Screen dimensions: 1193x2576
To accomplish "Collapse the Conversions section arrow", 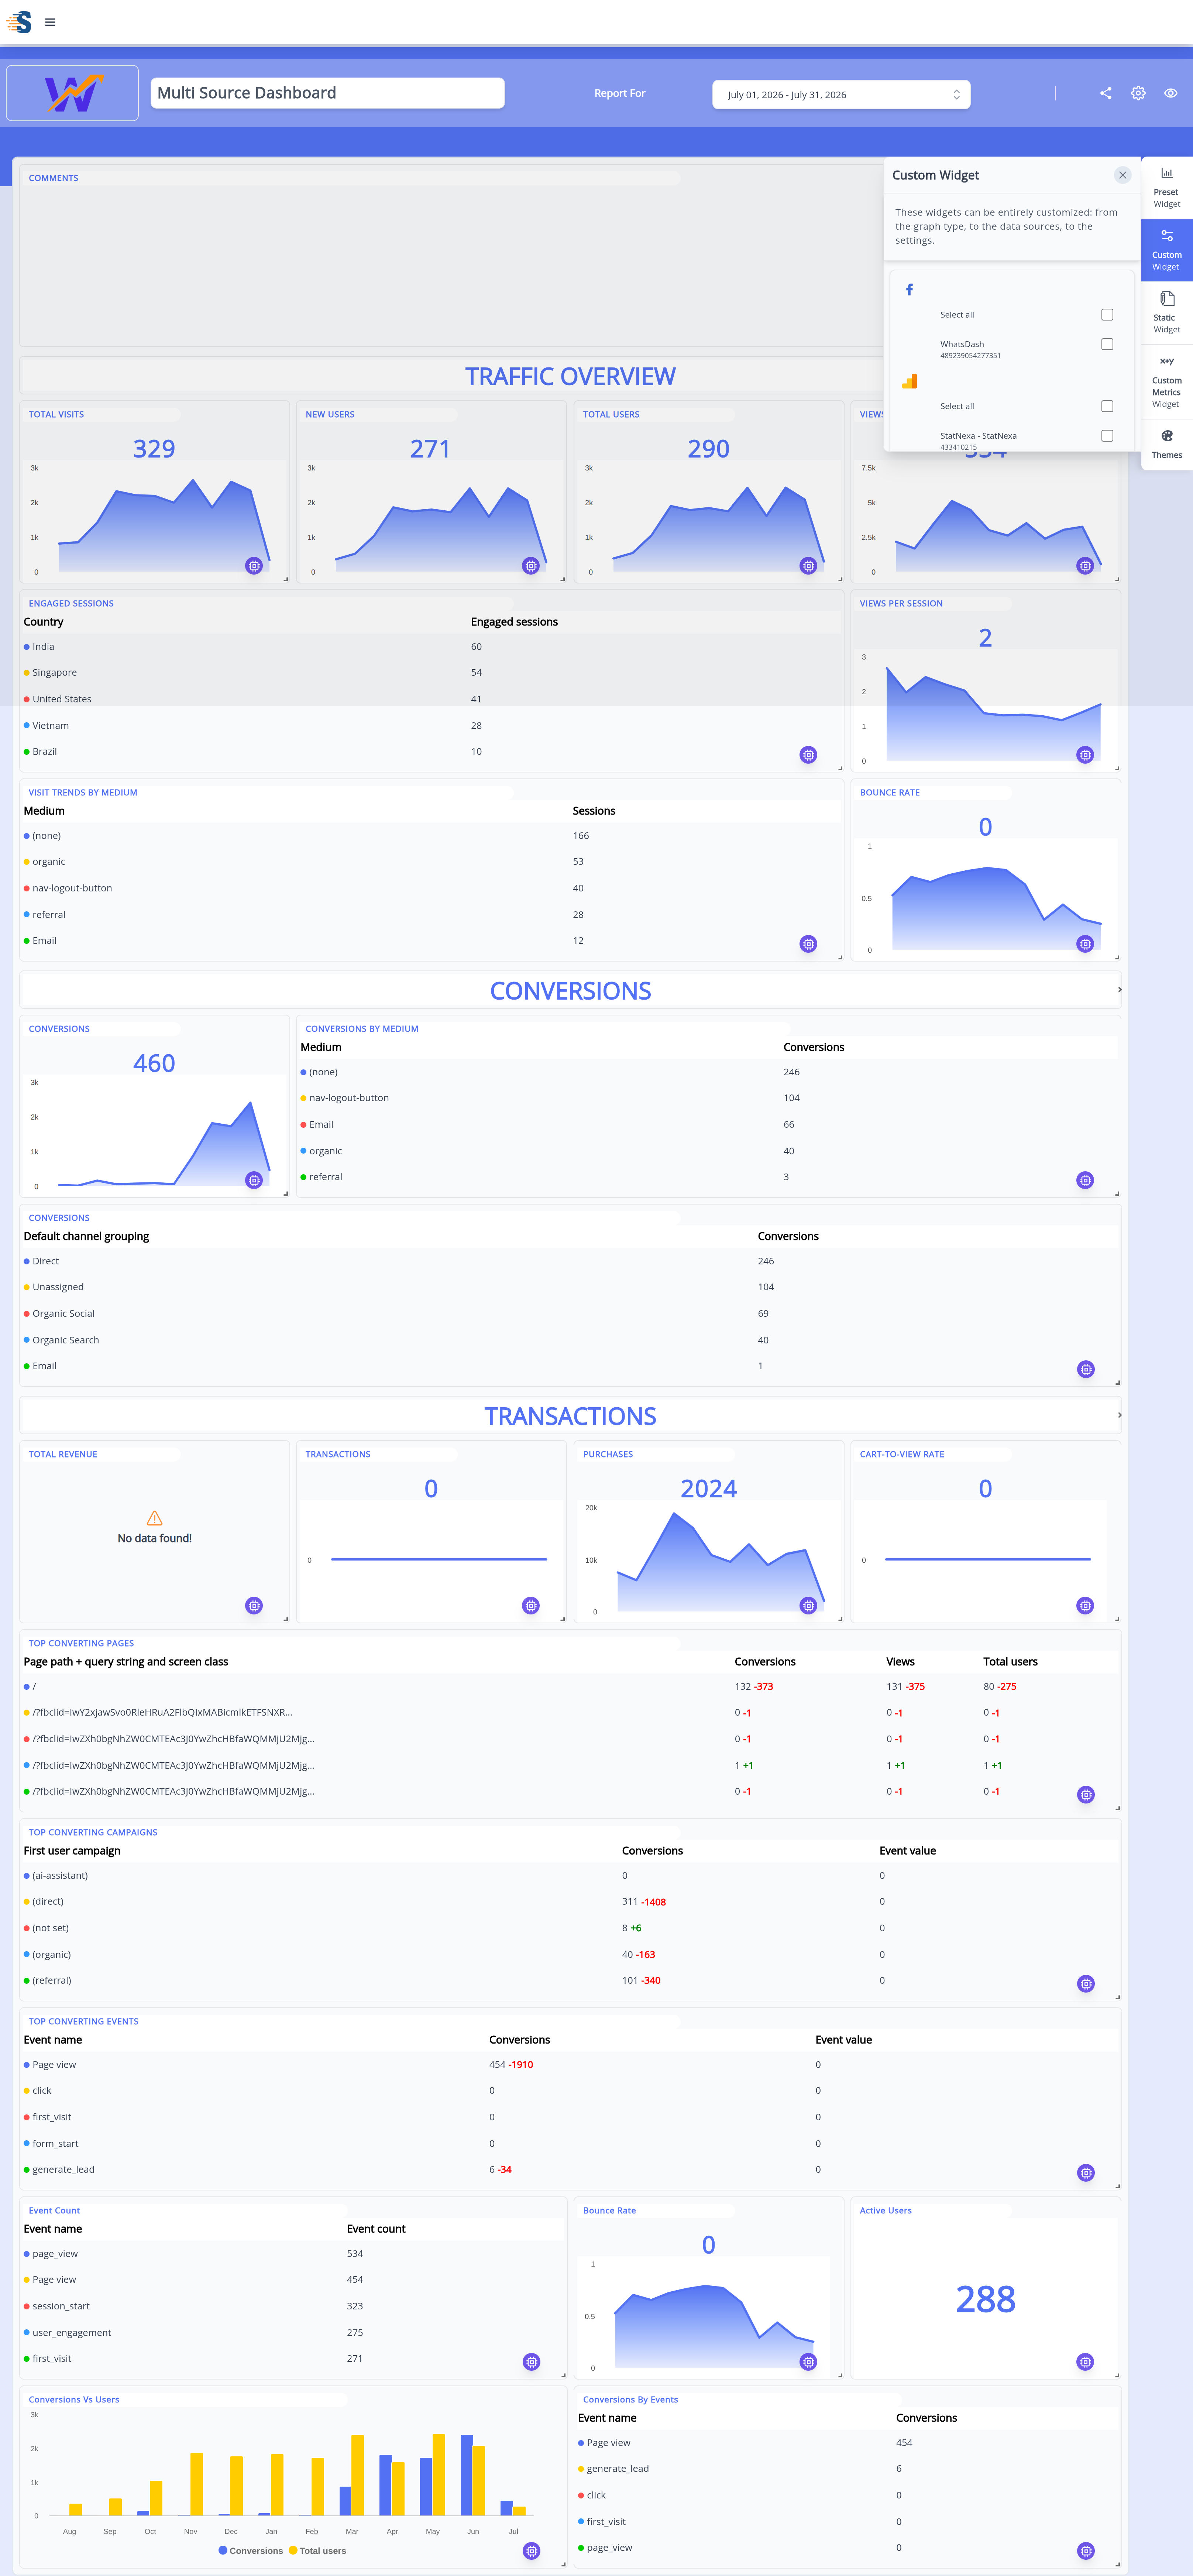I will (1119, 990).
